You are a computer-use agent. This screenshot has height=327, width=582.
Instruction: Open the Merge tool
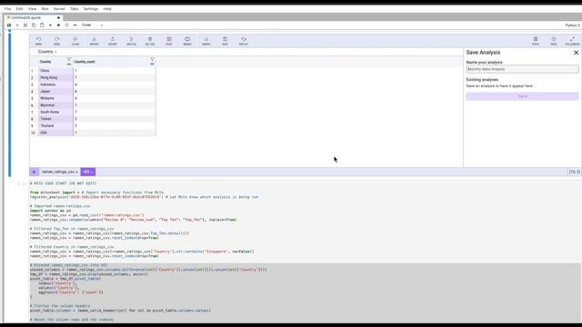pos(187,41)
